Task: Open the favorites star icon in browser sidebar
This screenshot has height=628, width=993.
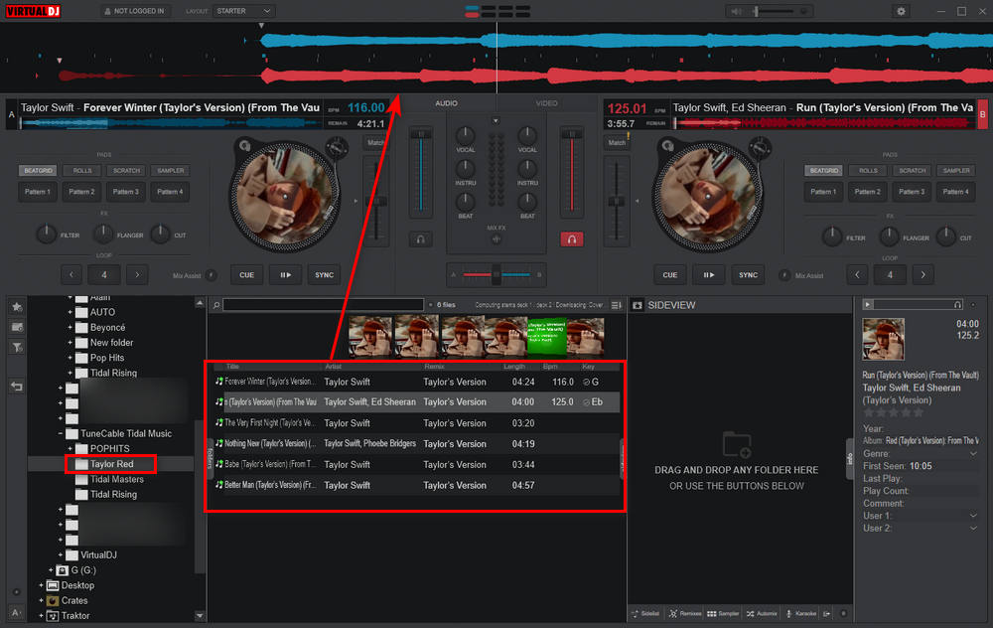Action: pyautogui.click(x=17, y=307)
